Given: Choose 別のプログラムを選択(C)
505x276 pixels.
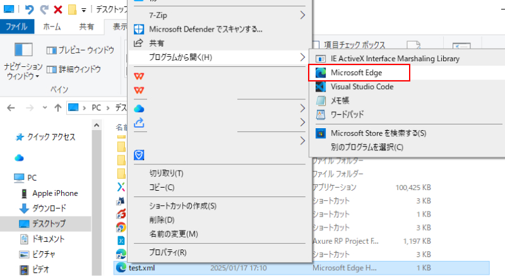Looking at the screenshot, I should pyautogui.click(x=407, y=147).
